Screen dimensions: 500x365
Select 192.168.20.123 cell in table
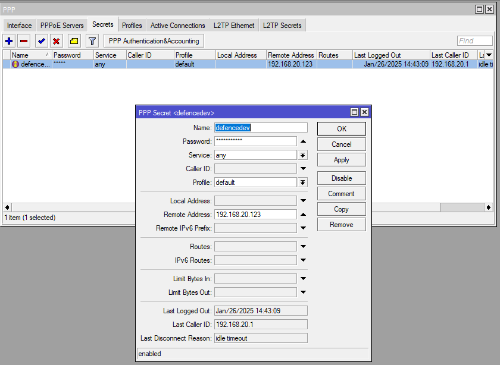292,64
